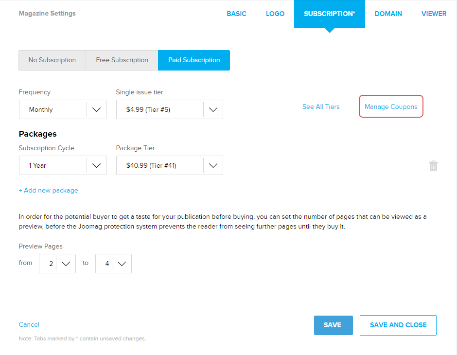The image size is (457, 355).
Task: Switch to the DOMAIN tab
Action: 388,14
